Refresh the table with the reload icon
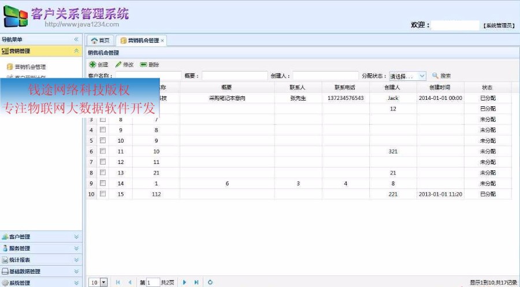 point(210,282)
